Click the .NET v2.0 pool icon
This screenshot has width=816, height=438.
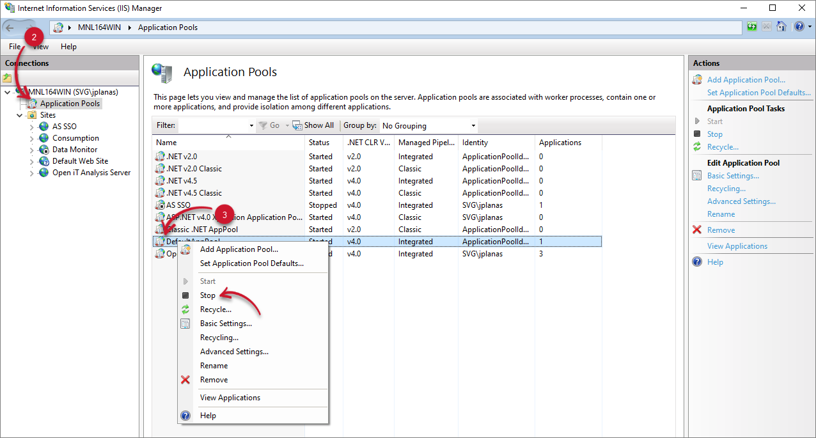(x=160, y=157)
